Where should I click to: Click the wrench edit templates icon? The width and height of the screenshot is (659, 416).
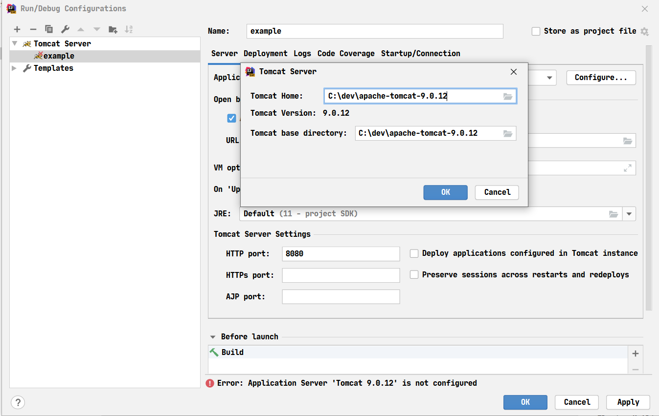pyautogui.click(x=65, y=29)
